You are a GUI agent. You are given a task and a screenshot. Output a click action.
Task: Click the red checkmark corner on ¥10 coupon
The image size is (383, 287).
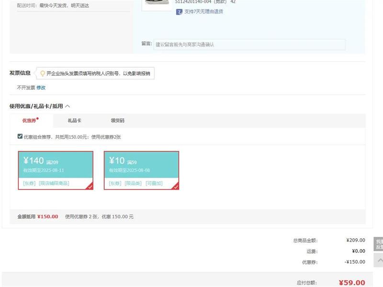coord(176,187)
